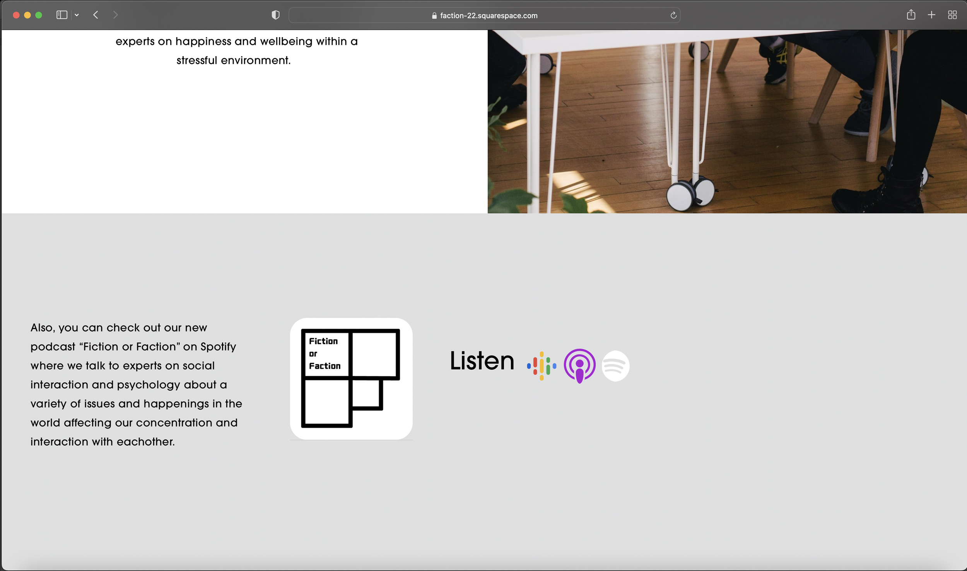The height and width of the screenshot is (571, 967).
Task: Reload the page using refresh icon
Action: tap(673, 15)
